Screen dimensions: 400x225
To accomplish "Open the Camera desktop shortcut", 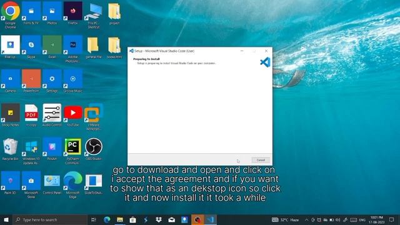I will [x=10, y=81].
